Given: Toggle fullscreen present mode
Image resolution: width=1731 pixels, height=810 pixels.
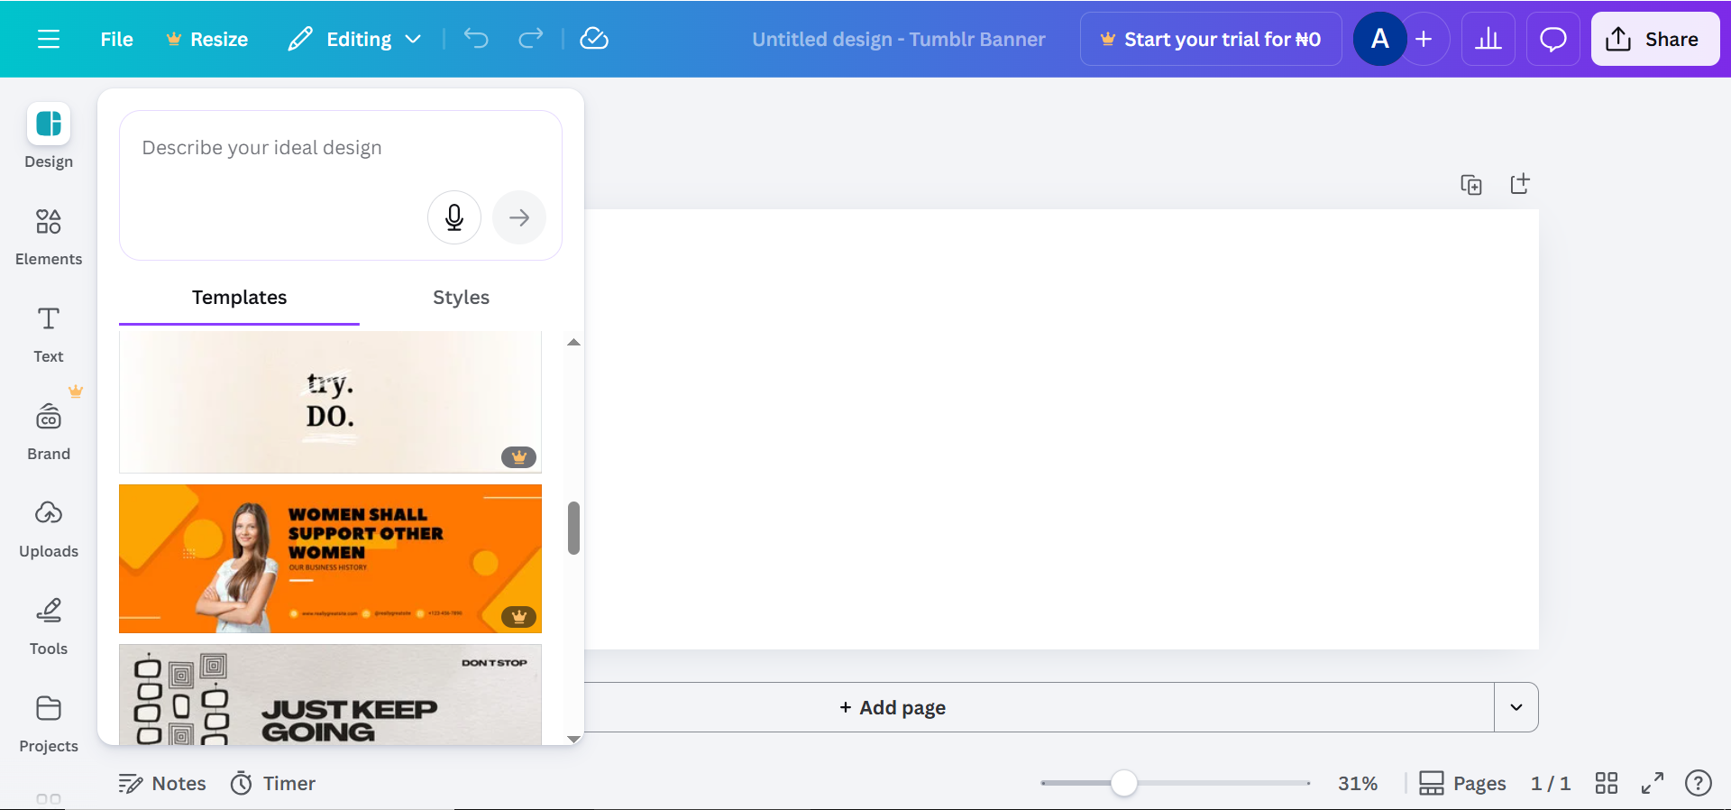Looking at the screenshot, I should (1652, 783).
